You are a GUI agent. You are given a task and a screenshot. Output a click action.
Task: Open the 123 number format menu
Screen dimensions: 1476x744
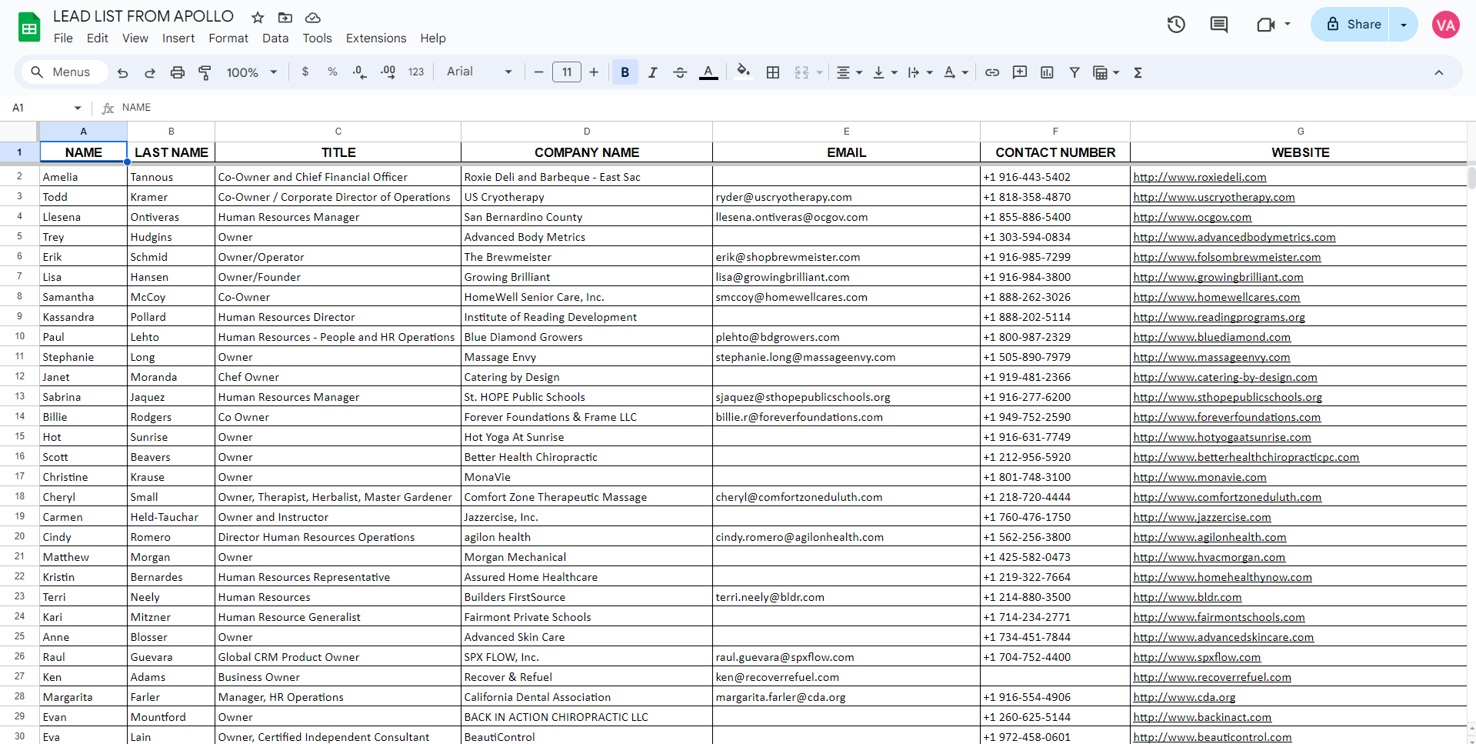tap(416, 72)
